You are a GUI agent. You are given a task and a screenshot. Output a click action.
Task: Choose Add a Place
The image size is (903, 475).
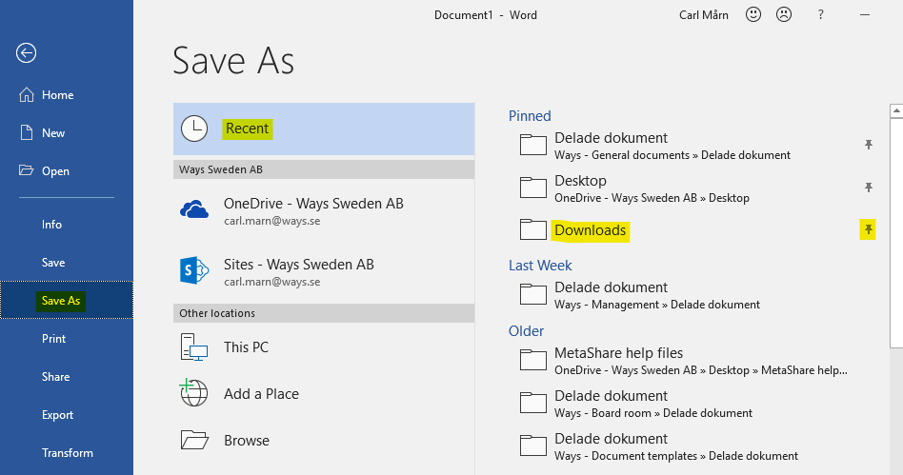pyautogui.click(x=324, y=394)
